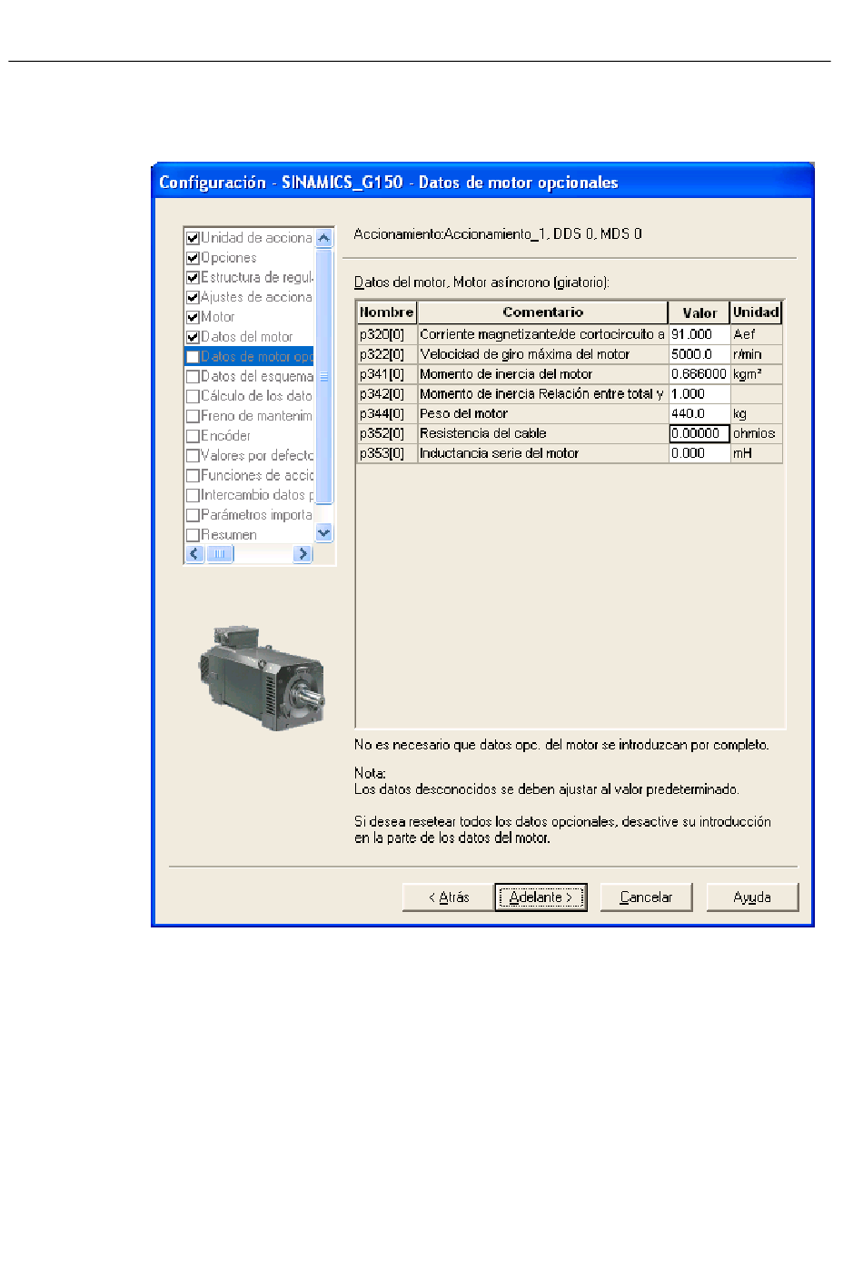Open help with the Ayuda button
The image size is (863, 1269).
(x=752, y=897)
